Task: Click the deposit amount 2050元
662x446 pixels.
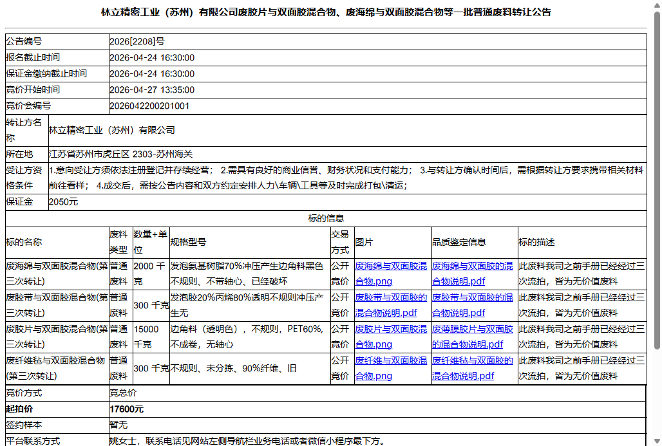Action: pos(63,202)
